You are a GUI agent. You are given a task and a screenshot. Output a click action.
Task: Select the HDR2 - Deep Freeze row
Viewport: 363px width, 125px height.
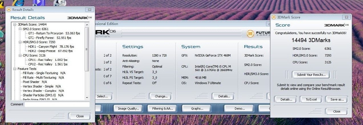coord(50,51)
